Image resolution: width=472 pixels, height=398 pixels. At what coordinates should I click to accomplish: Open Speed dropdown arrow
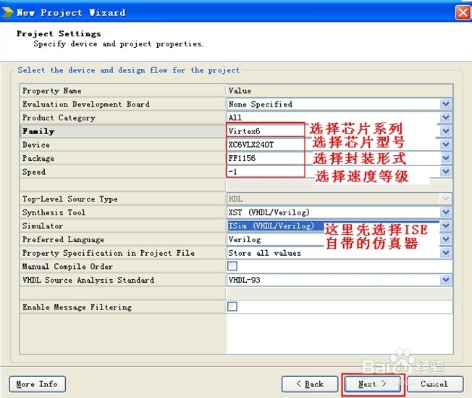(x=445, y=172)
